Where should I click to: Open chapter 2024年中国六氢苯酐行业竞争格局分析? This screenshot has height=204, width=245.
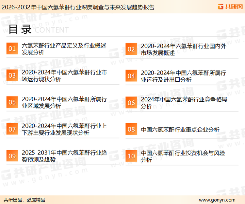tap(184, 103)
